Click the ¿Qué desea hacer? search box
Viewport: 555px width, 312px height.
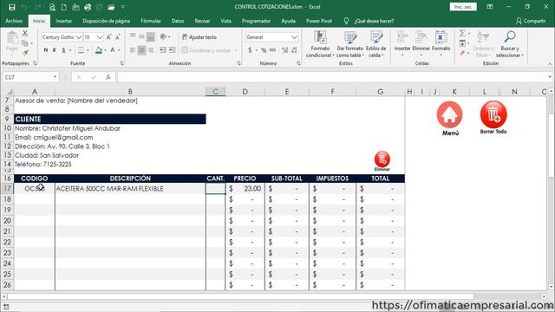369,21
